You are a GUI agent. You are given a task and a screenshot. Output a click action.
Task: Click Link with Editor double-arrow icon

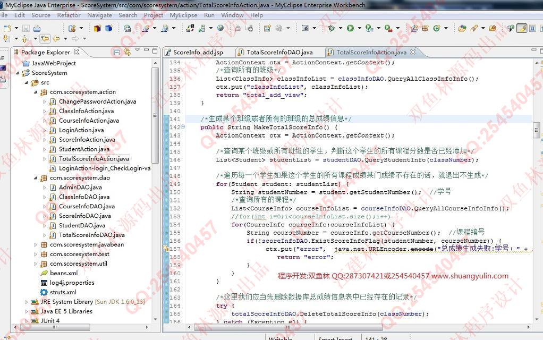coord(127,52)
